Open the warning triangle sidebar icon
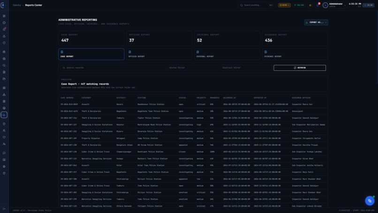Image resolution: width=378 pixels, height=213 pixels. click(4, 36)
